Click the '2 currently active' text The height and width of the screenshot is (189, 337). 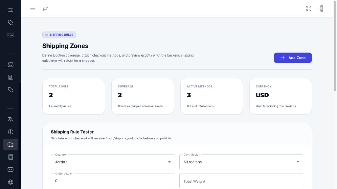[60, 106]
